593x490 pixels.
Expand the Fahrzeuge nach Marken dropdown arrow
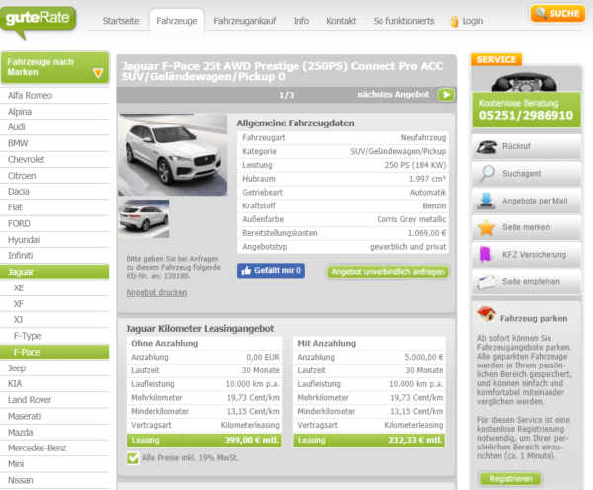click(98, 72)
